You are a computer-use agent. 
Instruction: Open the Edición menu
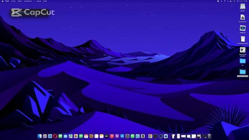coord(20,1)
